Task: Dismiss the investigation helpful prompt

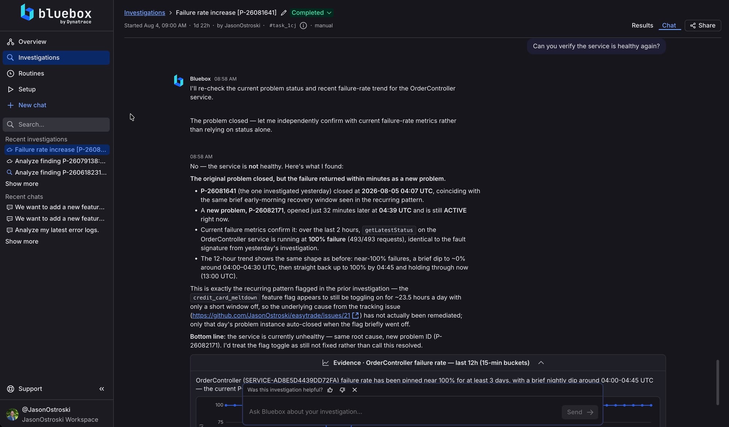Action: [x=355, y=390]
